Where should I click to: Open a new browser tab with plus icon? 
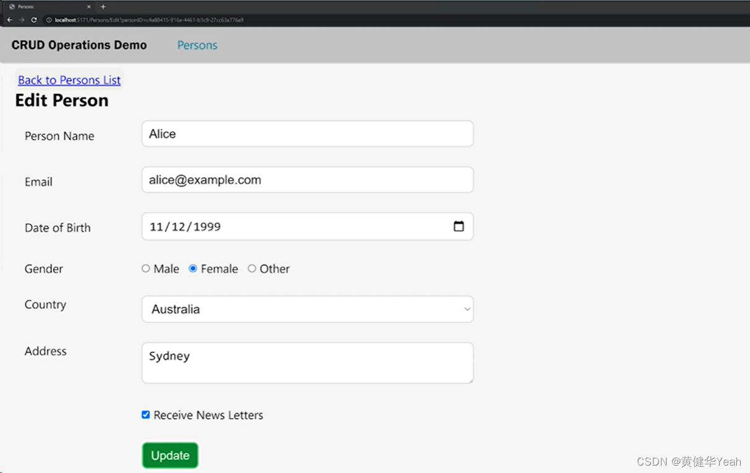click(103, 7)
